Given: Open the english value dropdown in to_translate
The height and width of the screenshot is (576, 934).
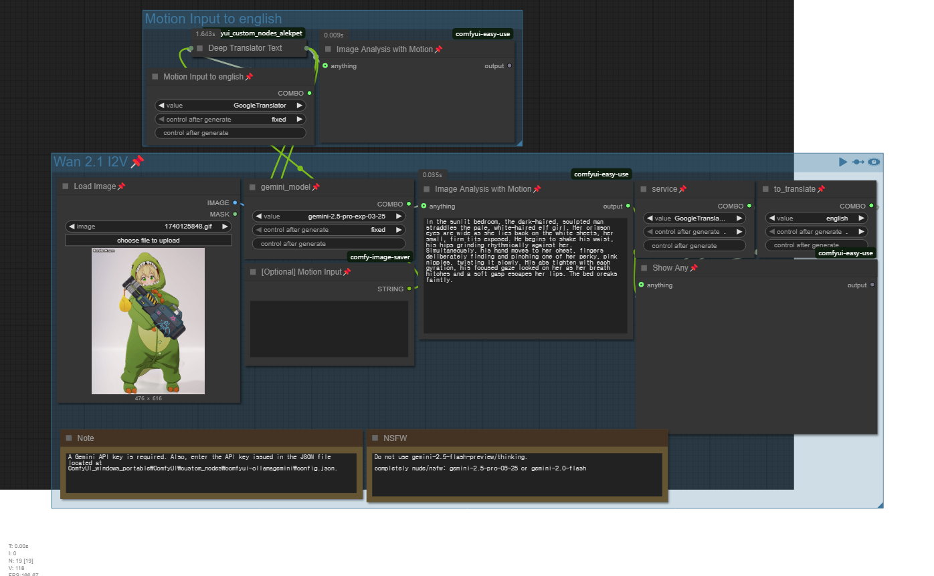Looking at the screenshot, I should tap(816, 219).
